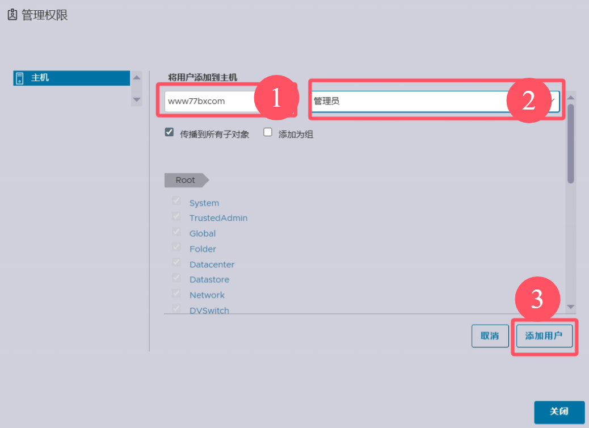Expand the TrustedAdmin privilege group
Screen dimensions: 589x428
(218, 218)
